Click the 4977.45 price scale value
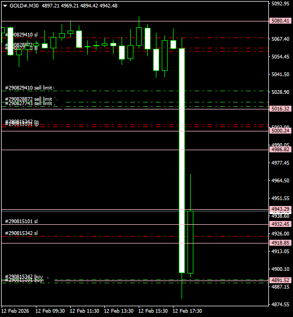The height and width of the screenshot is (317, 293). 280,163
